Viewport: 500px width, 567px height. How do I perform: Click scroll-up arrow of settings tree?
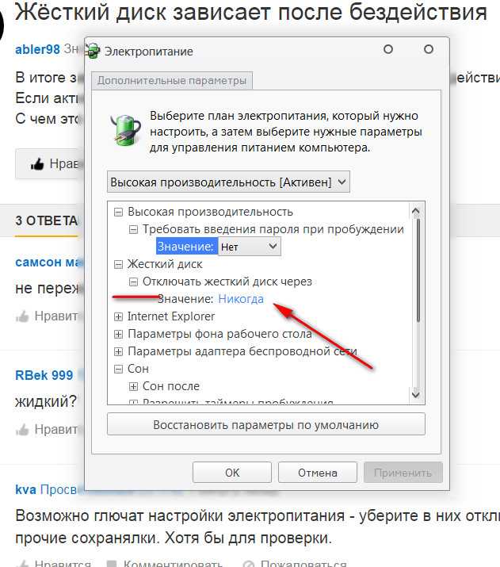pos(416,211)
